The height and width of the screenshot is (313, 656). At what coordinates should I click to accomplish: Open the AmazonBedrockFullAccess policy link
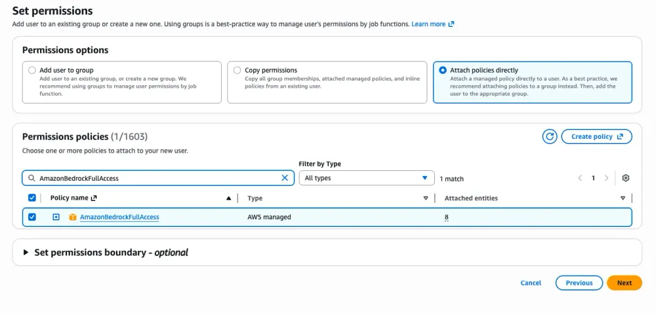point(119,217)
